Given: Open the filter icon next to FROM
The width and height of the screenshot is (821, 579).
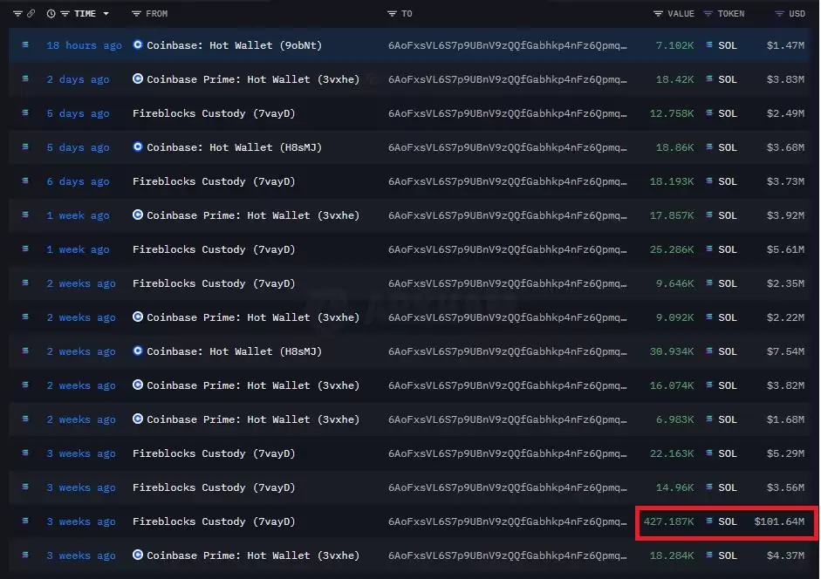Looking at the screenshot, I should [136, 14].
